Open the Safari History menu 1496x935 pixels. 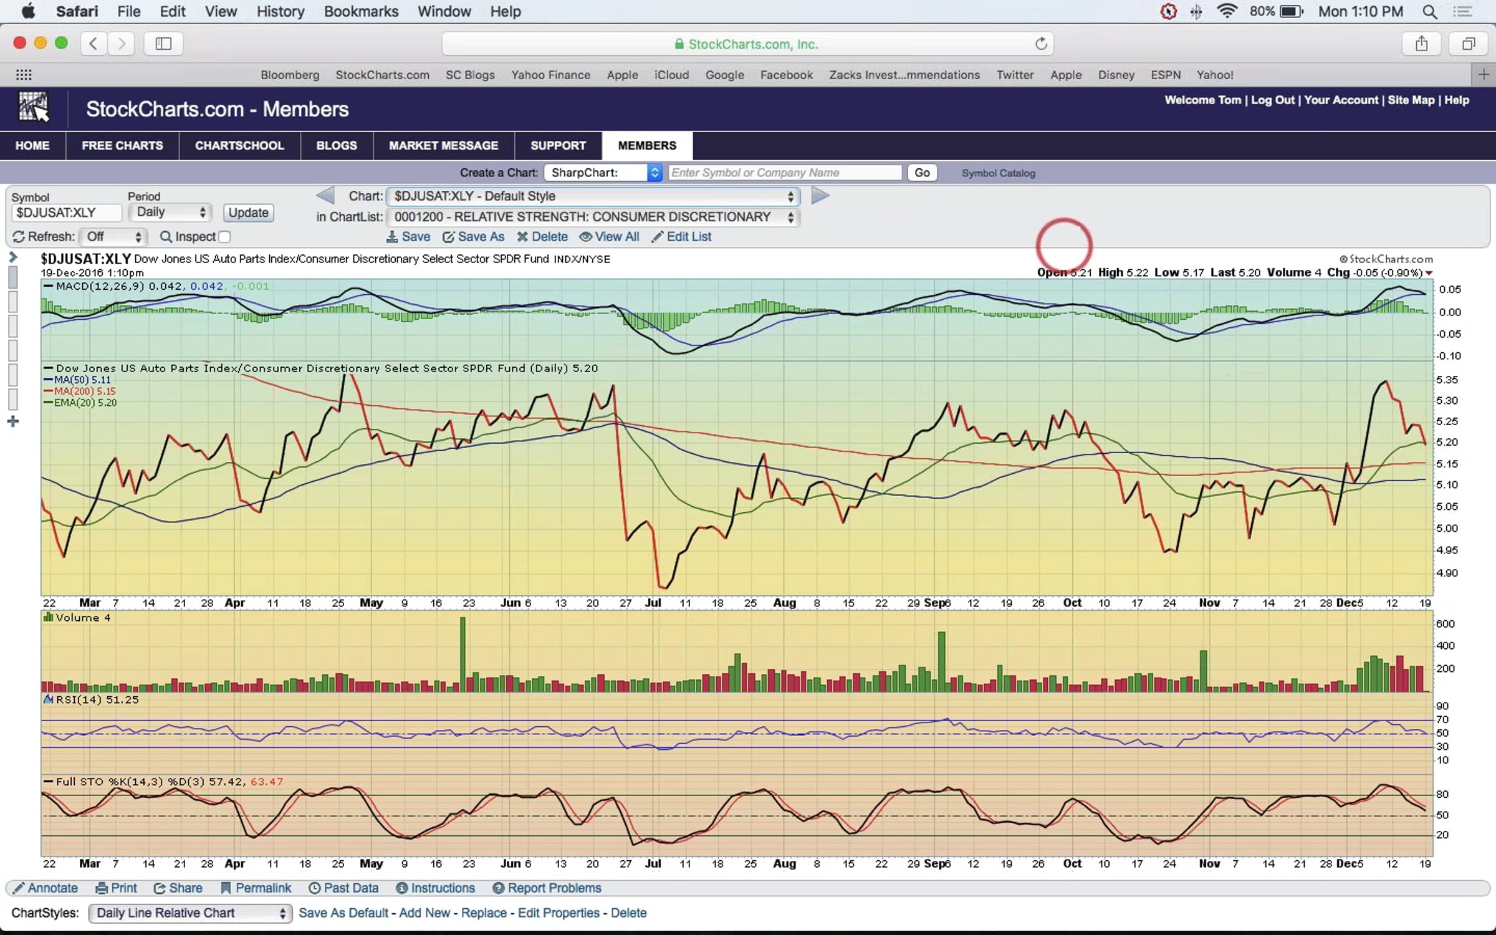(x=280, y=11)
